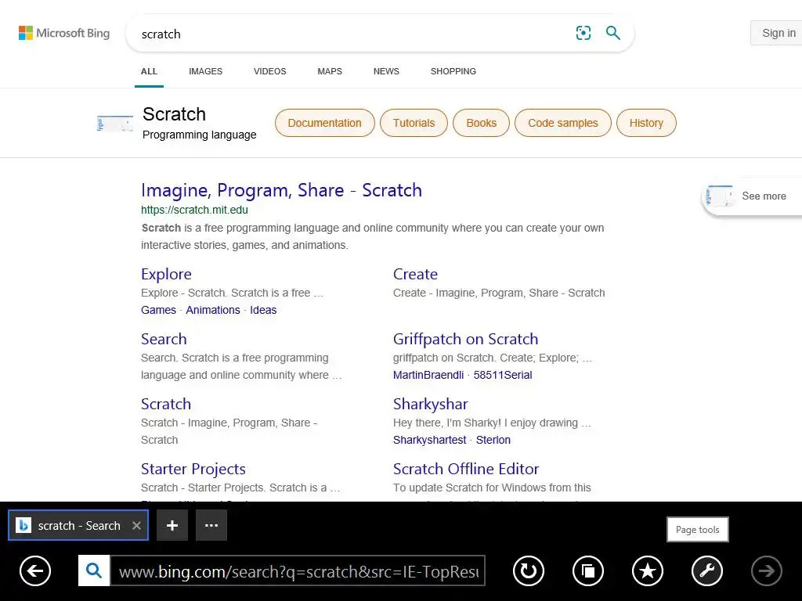
Task: Switch to the ALL tab
Action: 149,71
